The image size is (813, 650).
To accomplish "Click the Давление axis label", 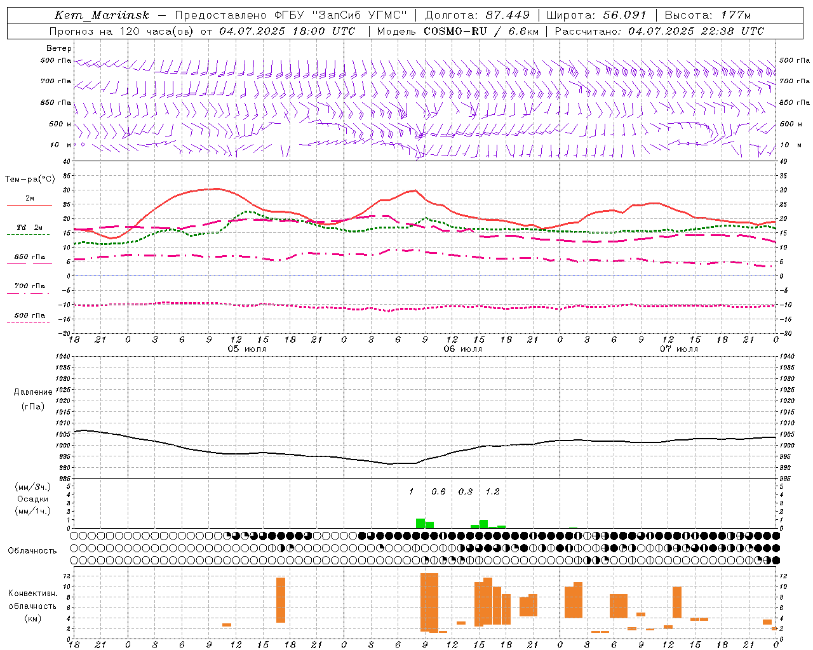I will tap(33, 392).
